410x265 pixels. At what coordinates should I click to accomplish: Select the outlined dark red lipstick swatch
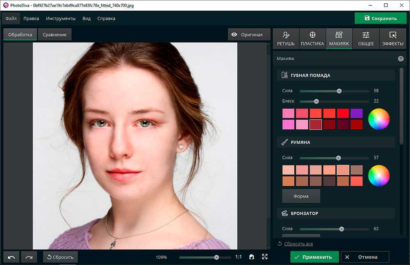tap(316, 125)
